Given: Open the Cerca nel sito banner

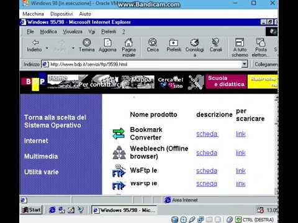Looking at the screenshot, I should [x=171, y=82].
